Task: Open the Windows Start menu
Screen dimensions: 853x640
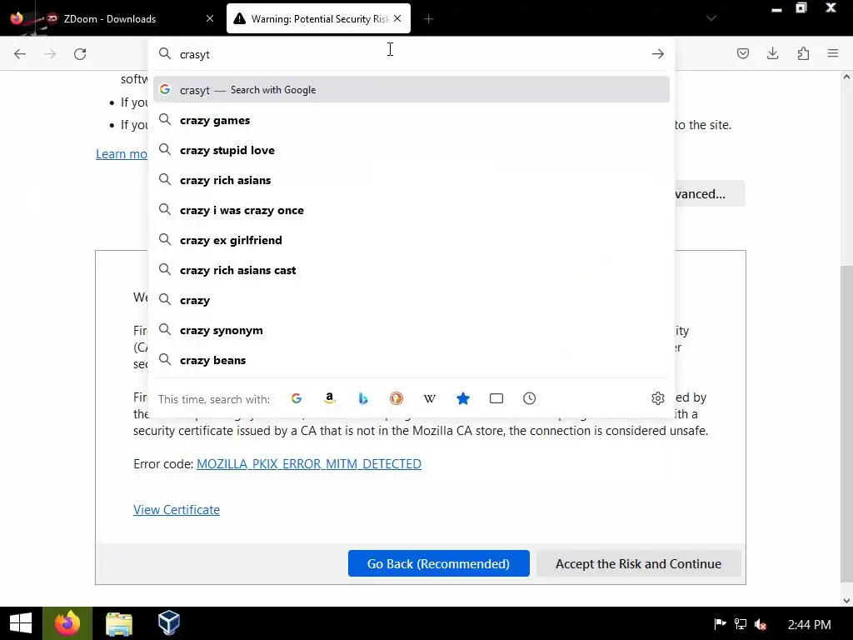Action: coord(21,623)
